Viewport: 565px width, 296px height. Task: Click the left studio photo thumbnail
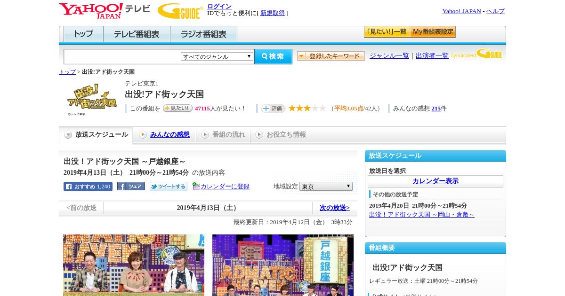(134, 265)
